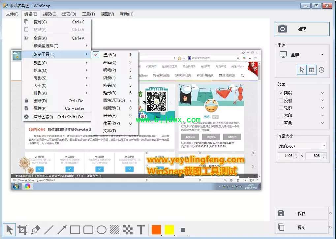Choose 文本(T) in drawing tools submenu
Image resolution: width=336 pixels, height=239 pixels.
(115, 131)
